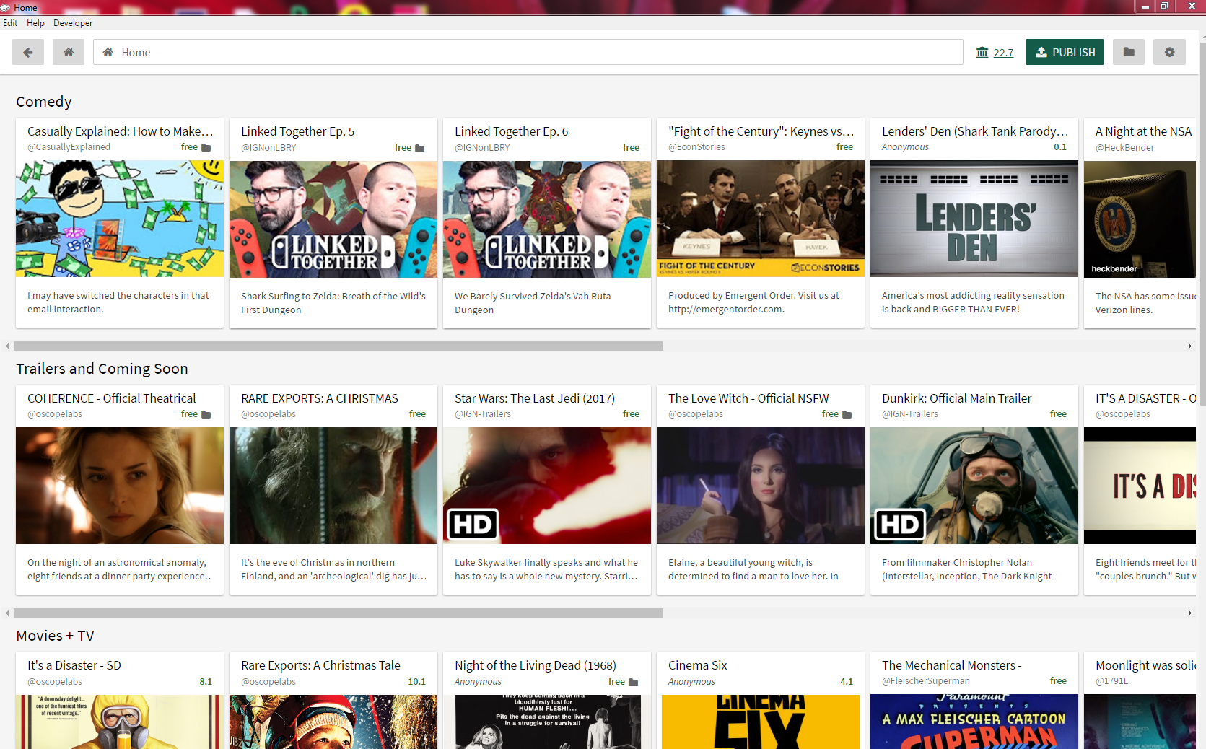The image size is (1206, 749).
Task: Open Star Wars: The Last Jedi thumbnail
Action: pos(547,486)
